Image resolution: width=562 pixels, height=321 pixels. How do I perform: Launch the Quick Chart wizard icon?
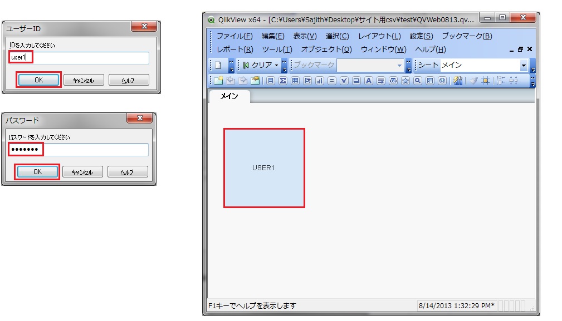(458, 81)
